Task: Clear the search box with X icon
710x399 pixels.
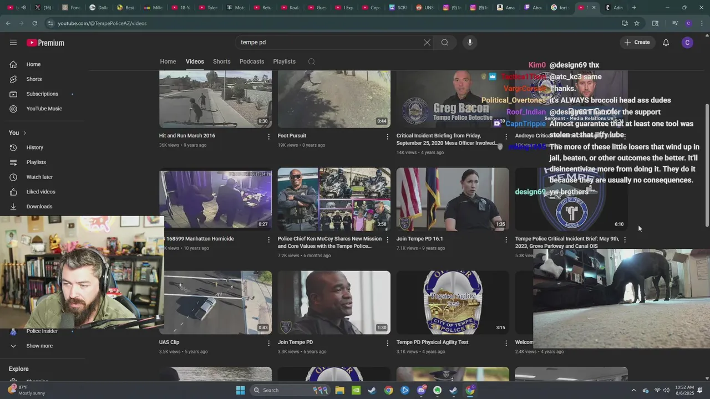Action: click(x=427, y=43)
